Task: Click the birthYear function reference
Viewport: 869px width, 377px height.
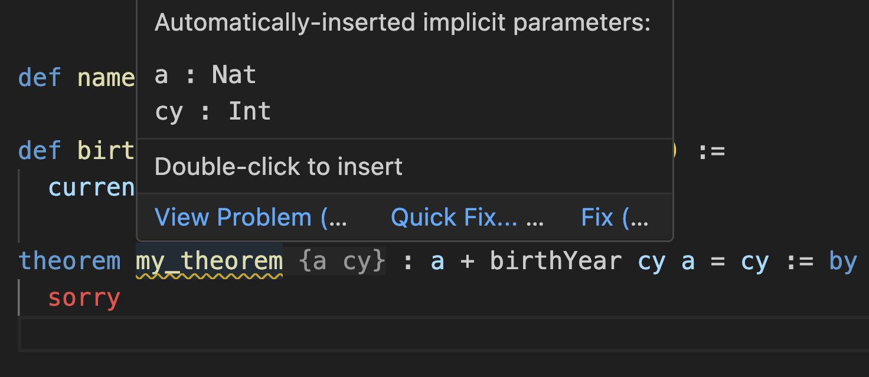Action: (556, 260)
